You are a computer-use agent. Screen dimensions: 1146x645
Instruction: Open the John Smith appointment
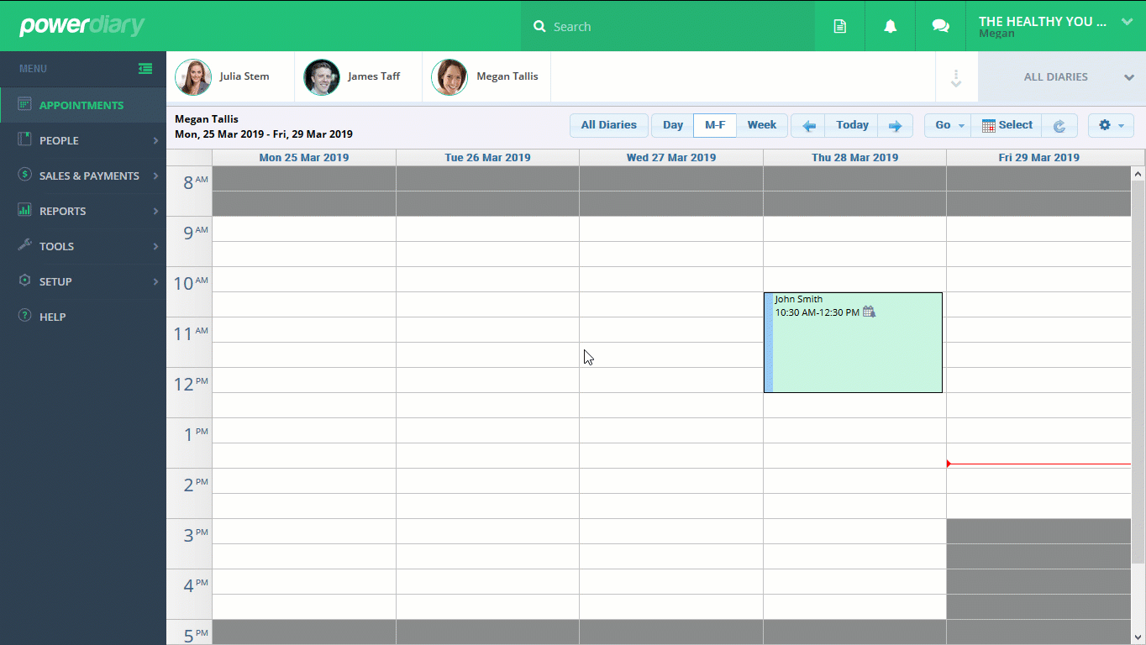click(853, 343)
